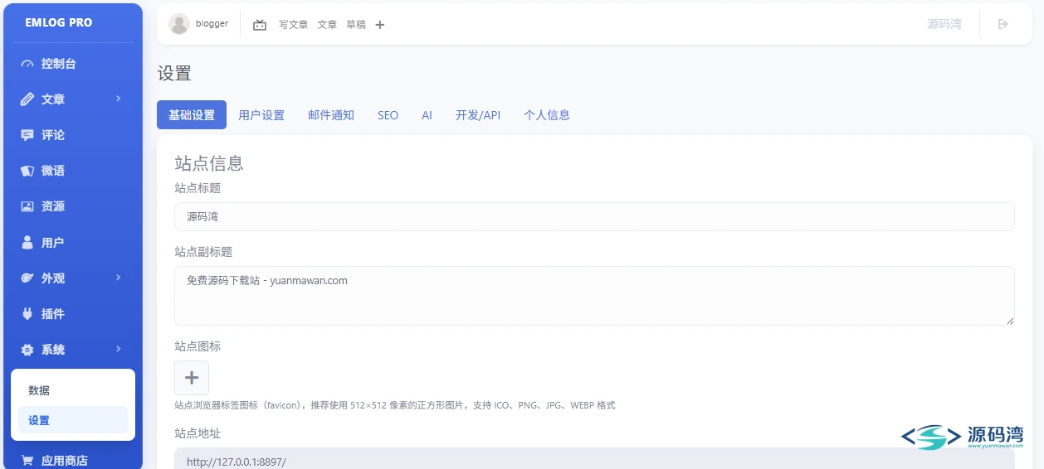The width and height of the screenshot is (1044, 469).
Task: Go to the 个人信息 tab
Action: pos(547,115)
